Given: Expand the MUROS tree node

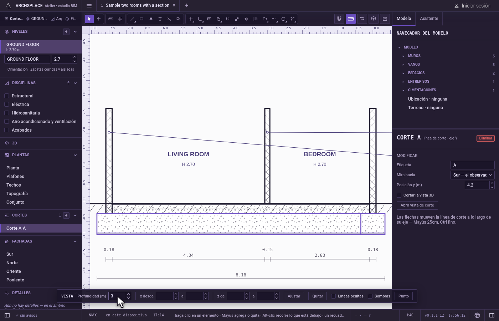Looking at the screenshot, I should tap(403, 56).
